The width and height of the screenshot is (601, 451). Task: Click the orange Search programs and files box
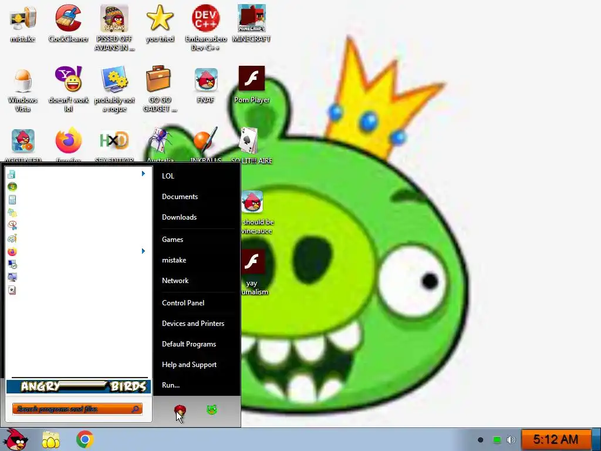pos(77,409)
